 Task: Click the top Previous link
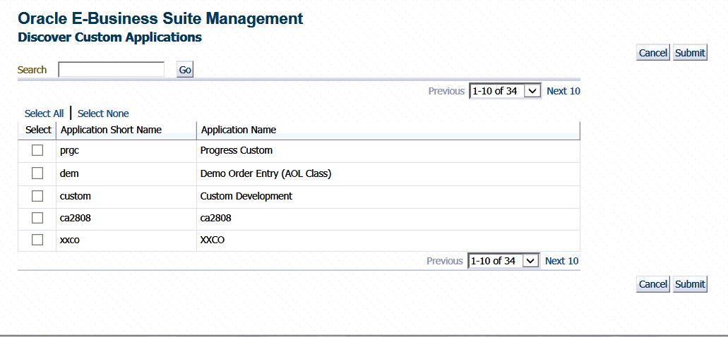pyautogui.click(x=446, y=91)
